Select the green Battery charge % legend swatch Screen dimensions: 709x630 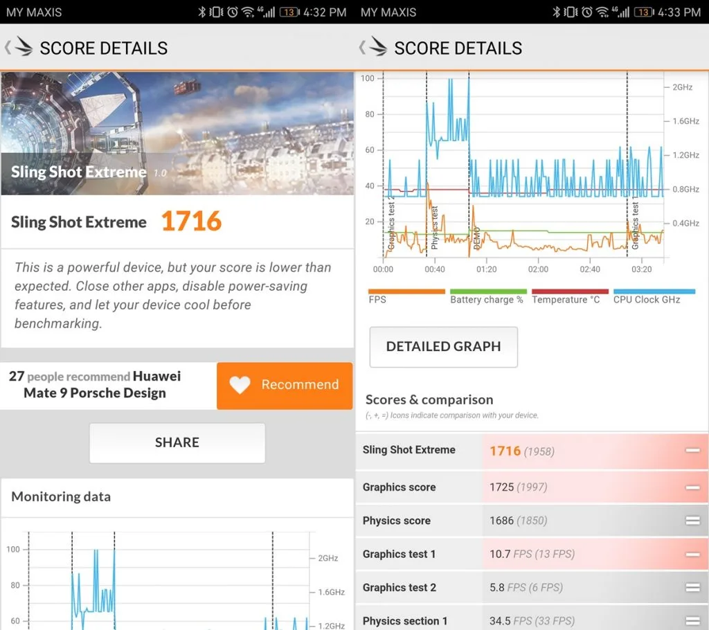[x=488, y=291]
